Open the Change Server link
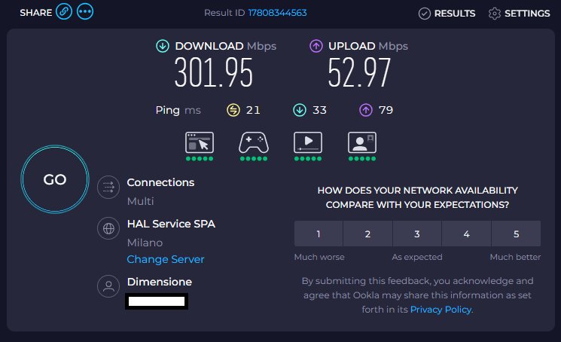Viewport: 561px width, 342px height. tap(166, 259)
